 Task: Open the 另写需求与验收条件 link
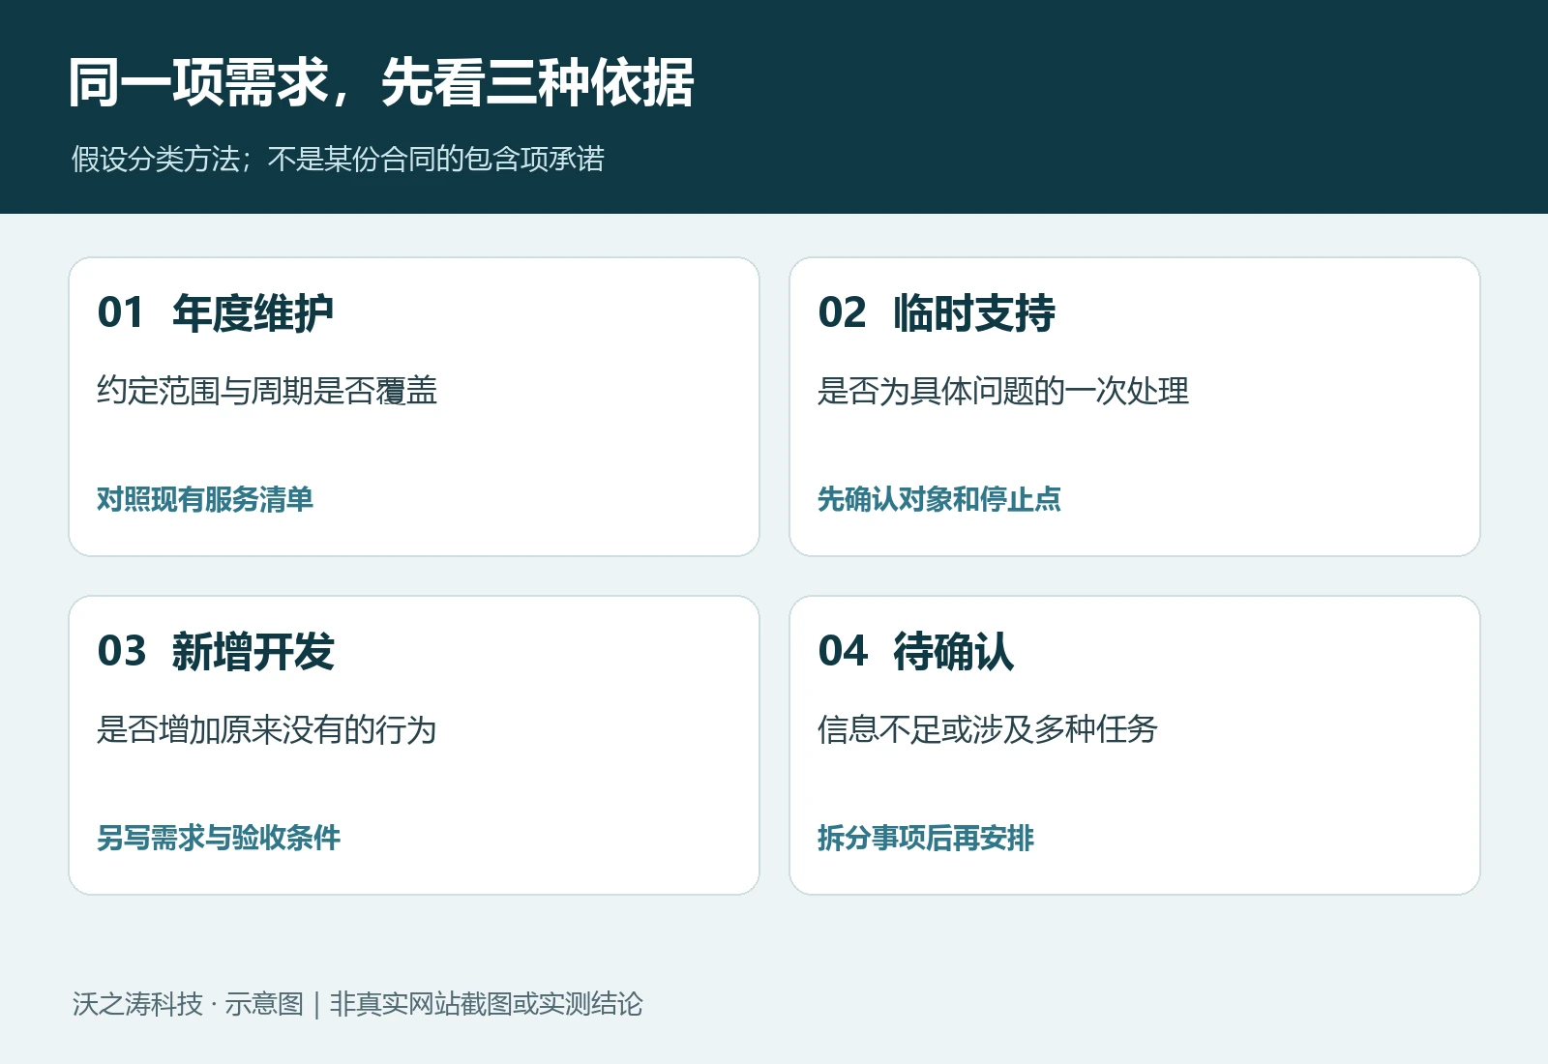pos(219,838)
